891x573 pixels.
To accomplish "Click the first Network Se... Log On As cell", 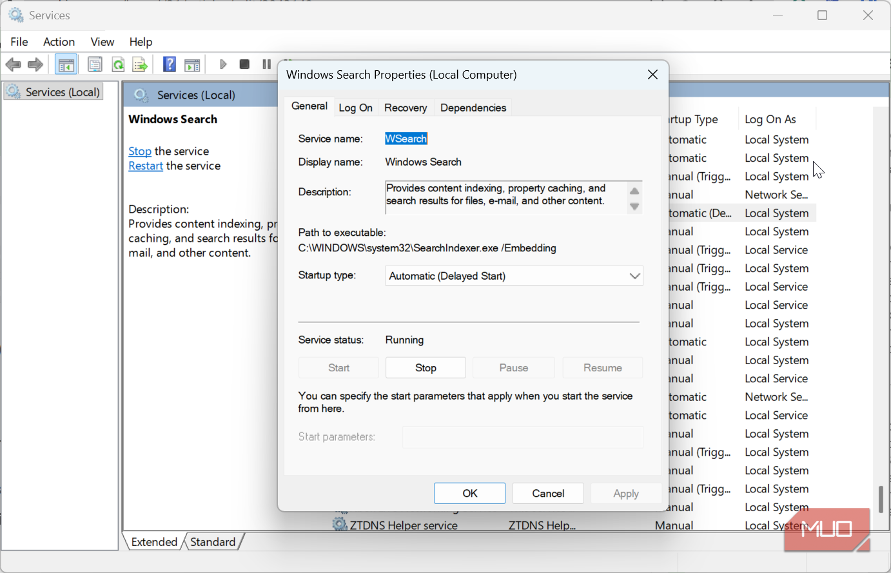I will (x=776, y=195).
